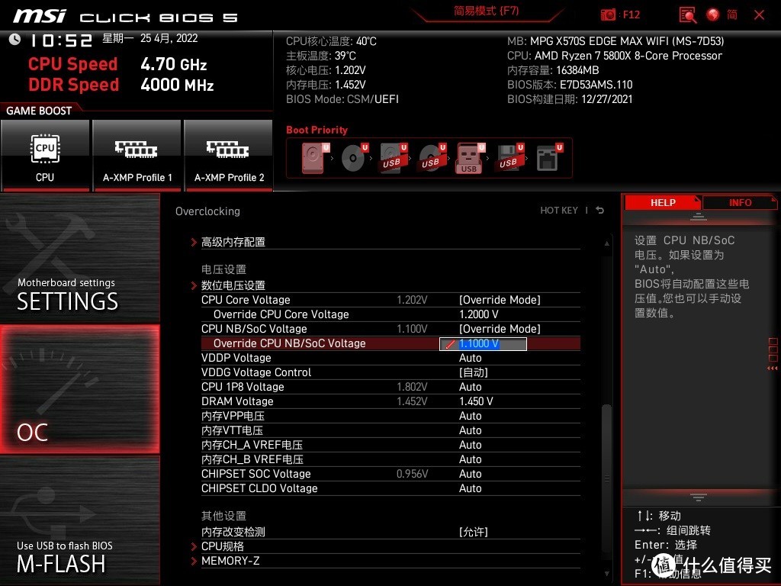Collapse help panel using top grip handle

(699, 217)
